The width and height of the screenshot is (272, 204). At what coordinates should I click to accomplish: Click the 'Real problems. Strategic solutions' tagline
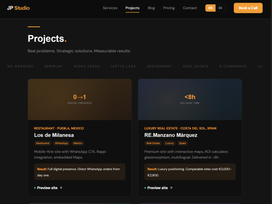pos(79,51)
